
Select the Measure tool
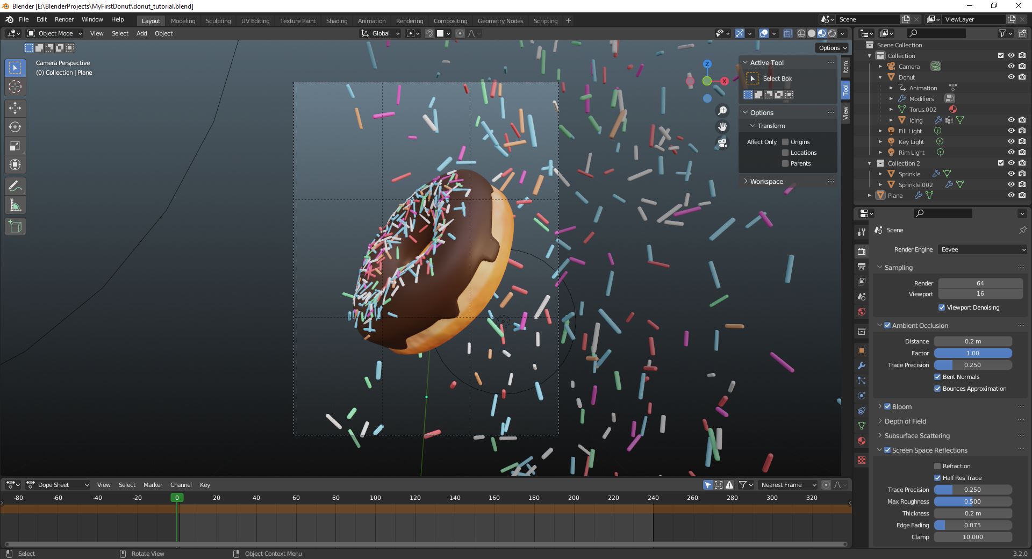click(x=15, y=205)
